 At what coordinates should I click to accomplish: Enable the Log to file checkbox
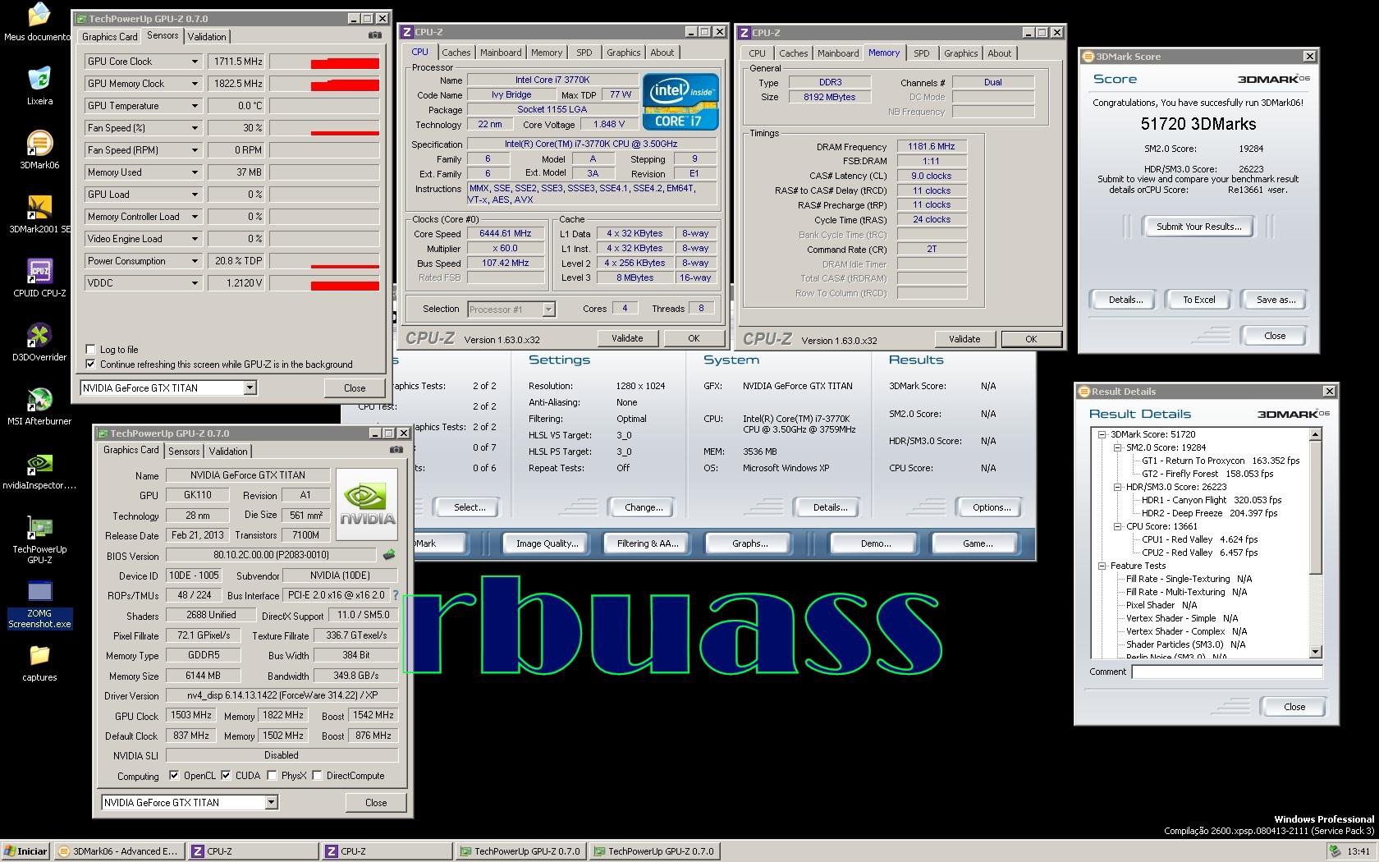tap(91, 349)
